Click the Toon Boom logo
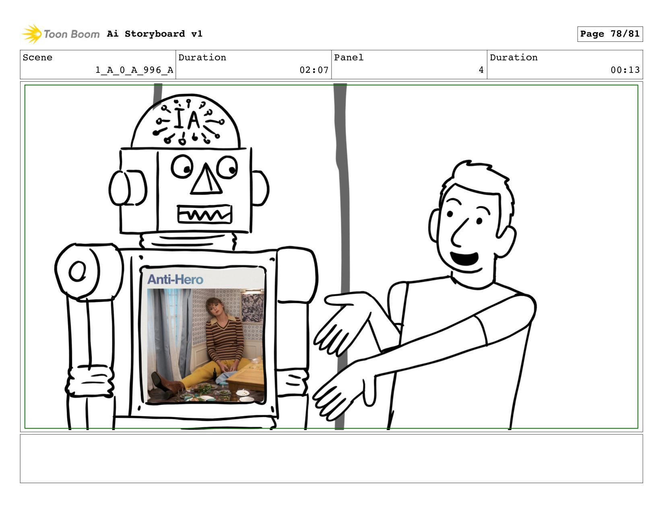This screenshot has width=664, height=513. click(60, 34)
